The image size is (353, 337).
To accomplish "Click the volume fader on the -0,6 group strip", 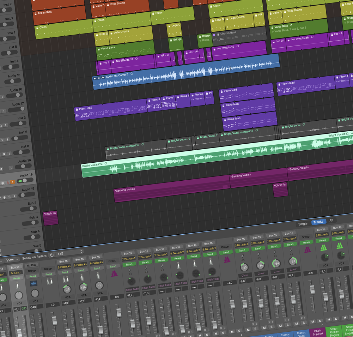I will point(312,289).
